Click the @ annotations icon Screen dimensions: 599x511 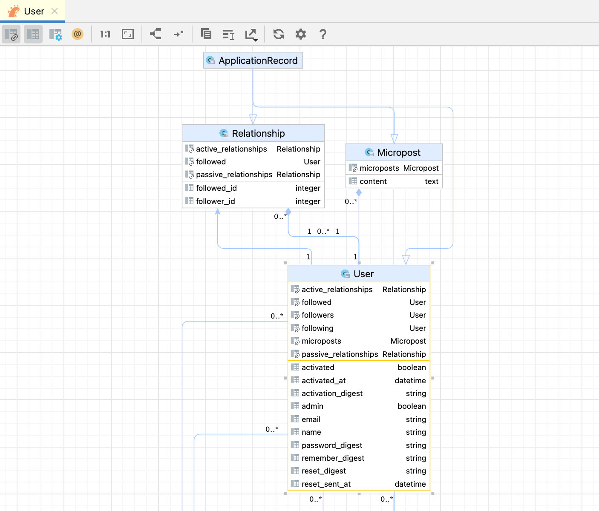tap(78, 34)
